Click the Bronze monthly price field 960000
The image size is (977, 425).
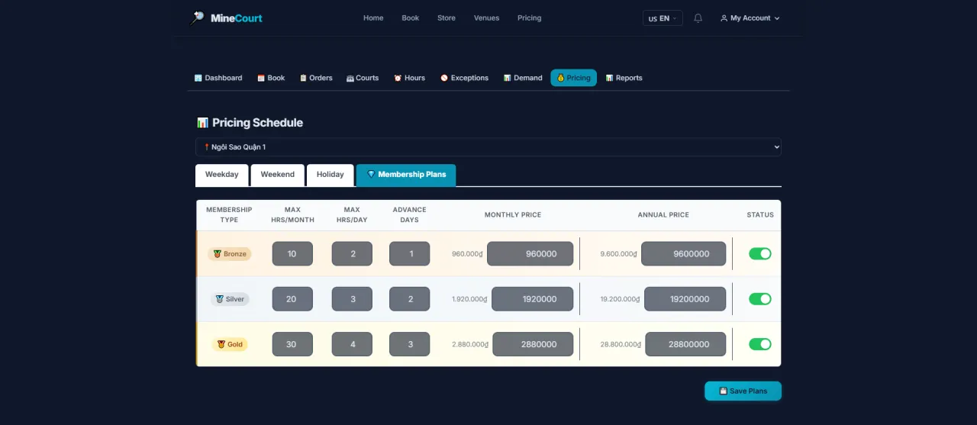[x=530, y=254]
